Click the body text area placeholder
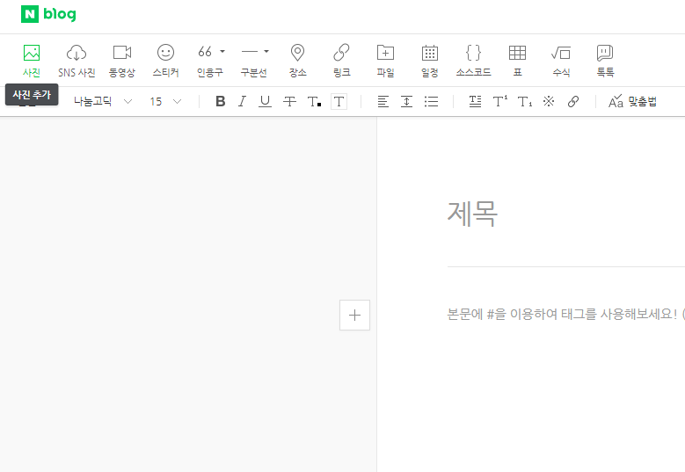This screenshot has width=685, height=472. [x=565, y=314]
